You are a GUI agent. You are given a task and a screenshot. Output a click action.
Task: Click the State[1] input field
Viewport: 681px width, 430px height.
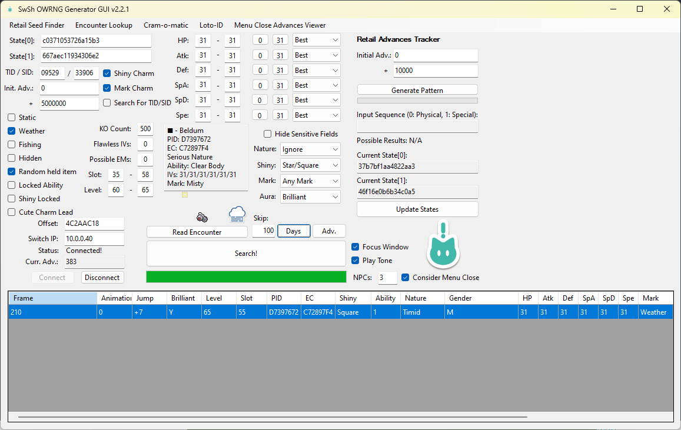[96, 56]
